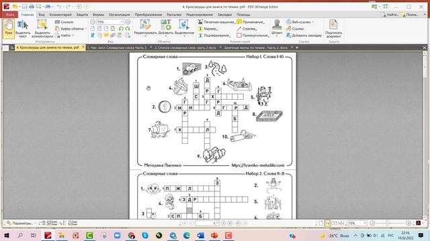This screenshot has height=241, width=430.
Task: Click the Open folder icon in title bar
Action: point(15,7)
